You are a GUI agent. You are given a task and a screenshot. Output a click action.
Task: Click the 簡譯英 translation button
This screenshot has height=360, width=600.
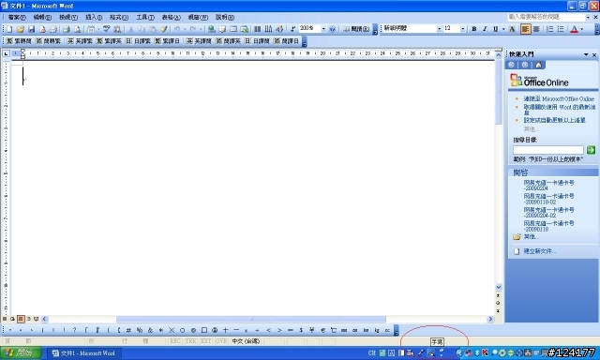pyautogui.click(x=228, y=41)
